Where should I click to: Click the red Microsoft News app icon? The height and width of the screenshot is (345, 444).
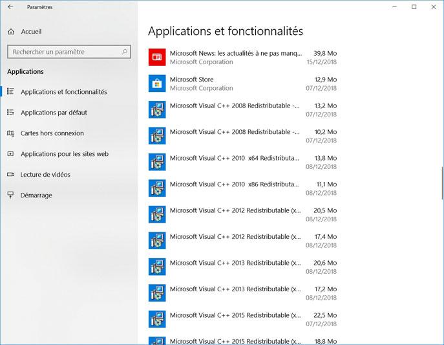pos(157,57)
